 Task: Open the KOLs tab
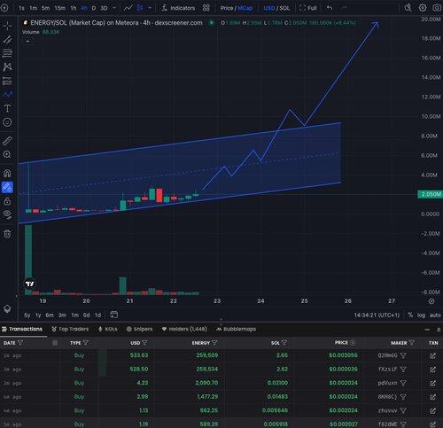coord(108,329)
